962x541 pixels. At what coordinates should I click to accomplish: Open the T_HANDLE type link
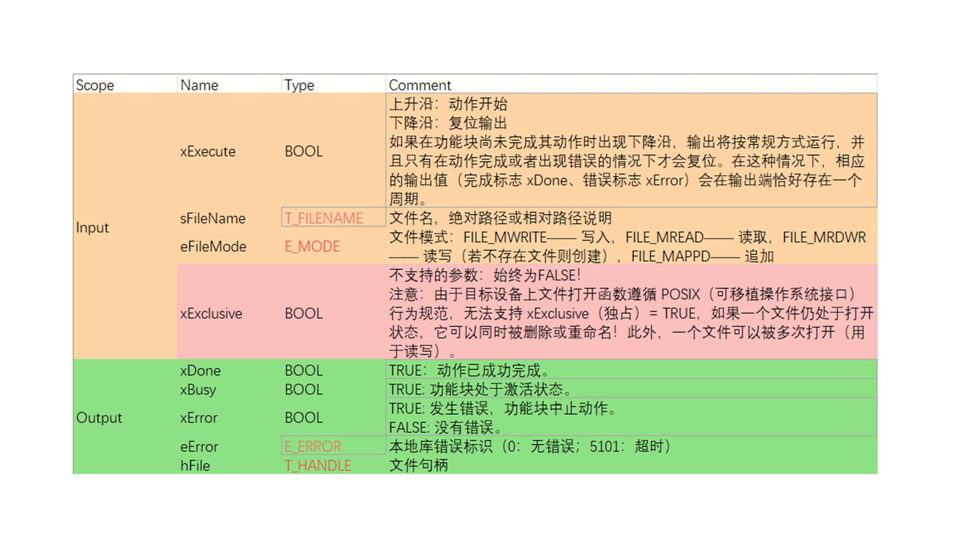point(318,465)
